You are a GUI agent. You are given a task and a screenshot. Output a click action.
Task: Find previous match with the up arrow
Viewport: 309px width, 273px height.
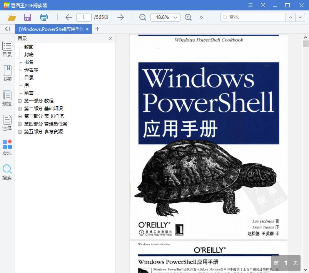[x=291, y=17]
